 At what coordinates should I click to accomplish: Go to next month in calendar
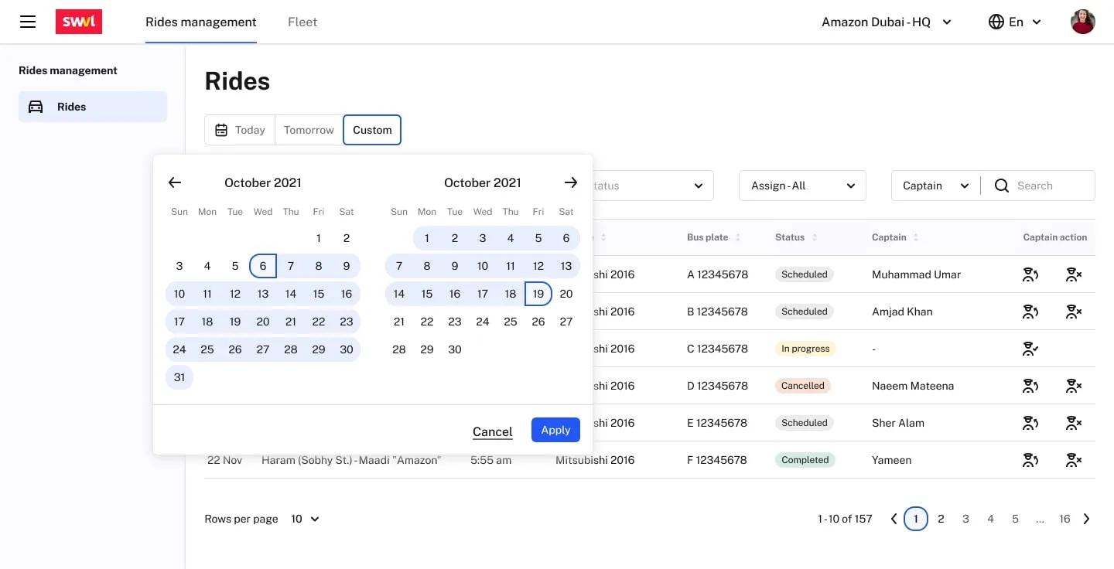click(x=571, y=182)
